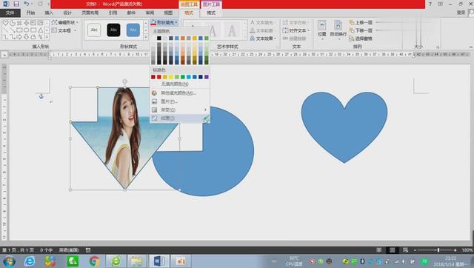The height and width of the screenshot is (268, 474).
Task: Select the right arrow shape in gallery
Action: [x=19, y=37]
